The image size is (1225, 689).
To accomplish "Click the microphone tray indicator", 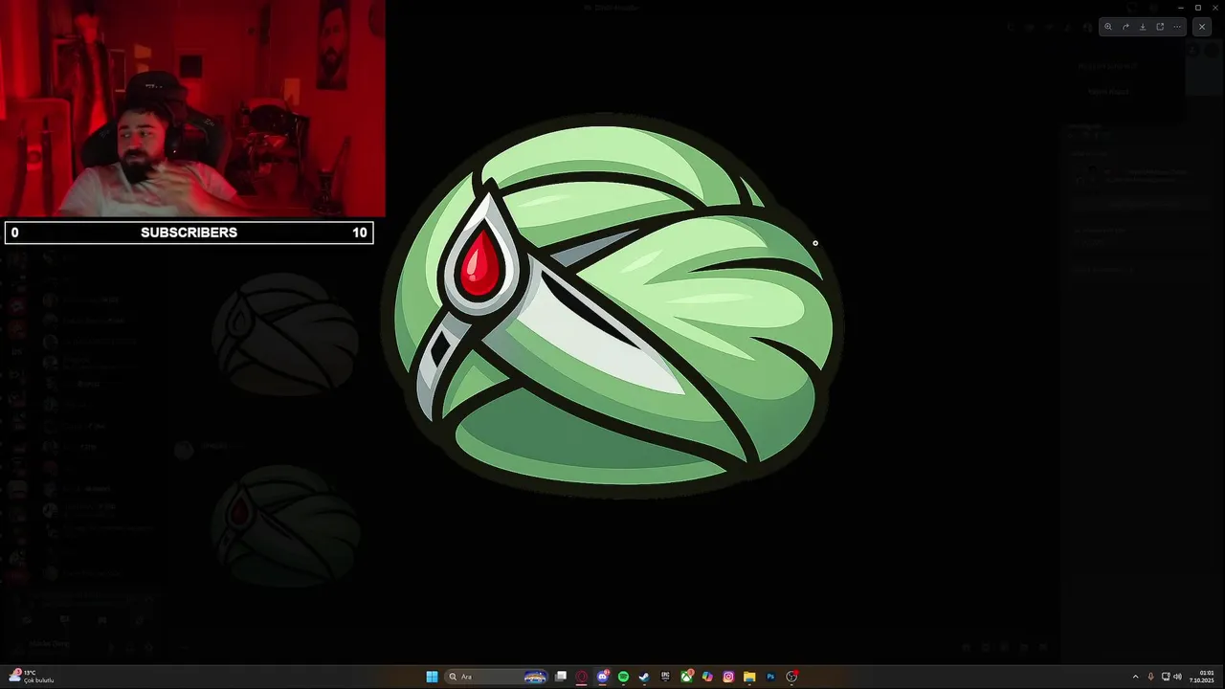I will (x=1151, y=677).
